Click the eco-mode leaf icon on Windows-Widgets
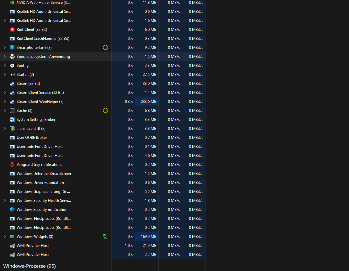The width and height of the screenshot is (349, 271). click(105, 236)
